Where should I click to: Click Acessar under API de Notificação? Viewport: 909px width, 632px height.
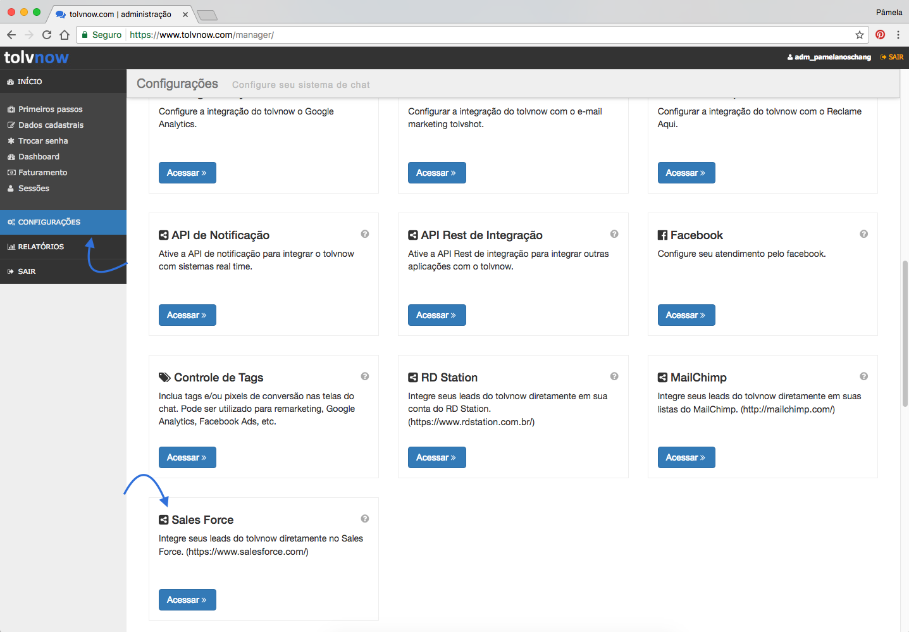(187, 315)
